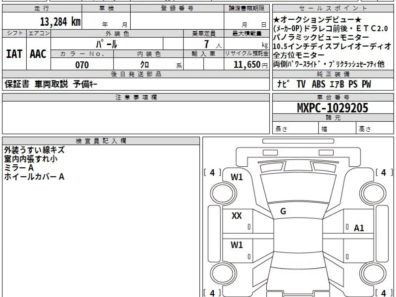
Task: Select the seating capacity value 7 人
Action: click(x=213, y=44)
